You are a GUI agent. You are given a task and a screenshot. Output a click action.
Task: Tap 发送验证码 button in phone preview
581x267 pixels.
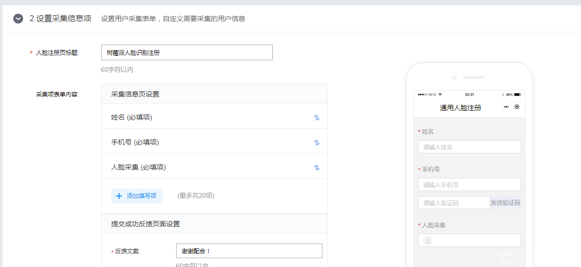point(505,203)
